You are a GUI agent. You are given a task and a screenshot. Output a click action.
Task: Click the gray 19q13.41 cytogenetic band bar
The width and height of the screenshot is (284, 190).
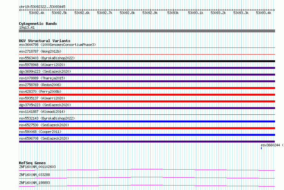147,31
